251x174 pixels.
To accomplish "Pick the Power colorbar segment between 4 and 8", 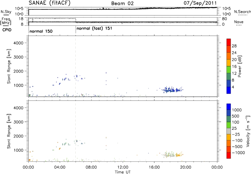I will (229, 83).
